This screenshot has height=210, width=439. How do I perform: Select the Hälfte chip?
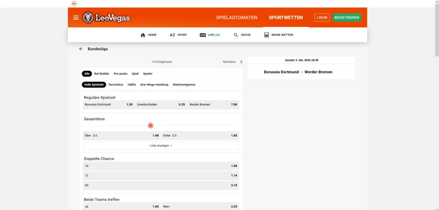coord(132,84)
